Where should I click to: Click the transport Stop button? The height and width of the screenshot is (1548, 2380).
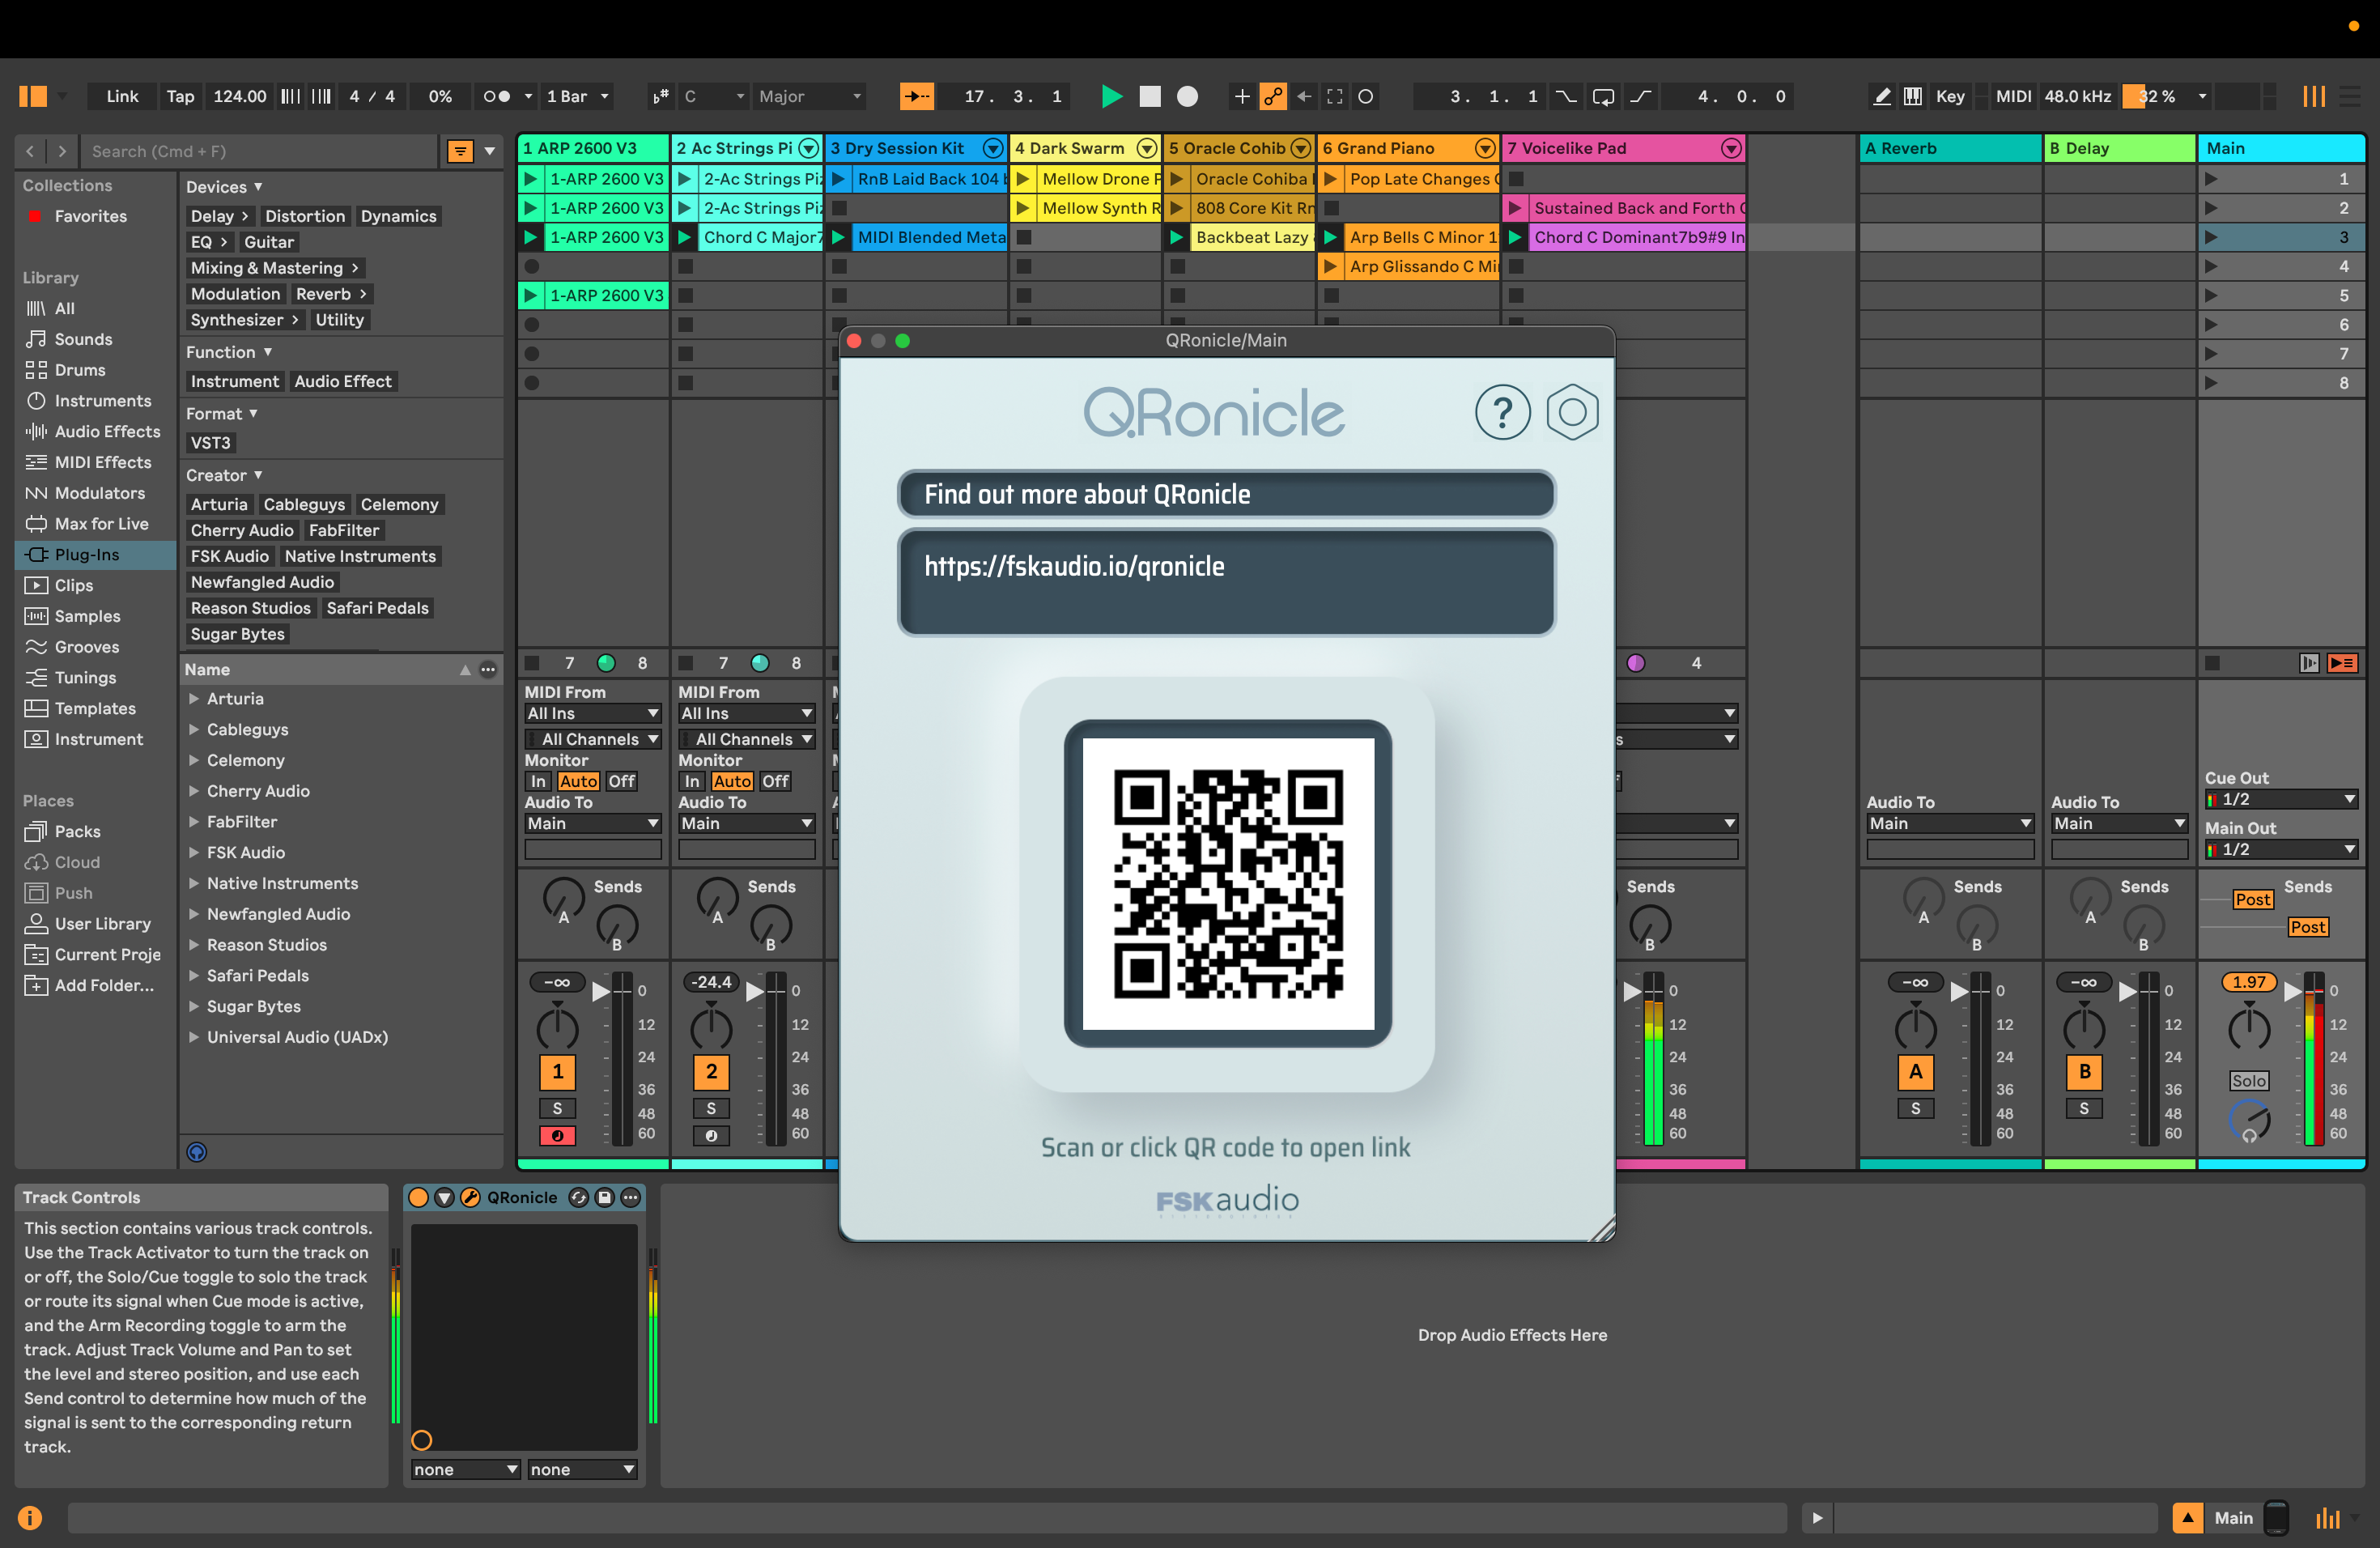1150,96
